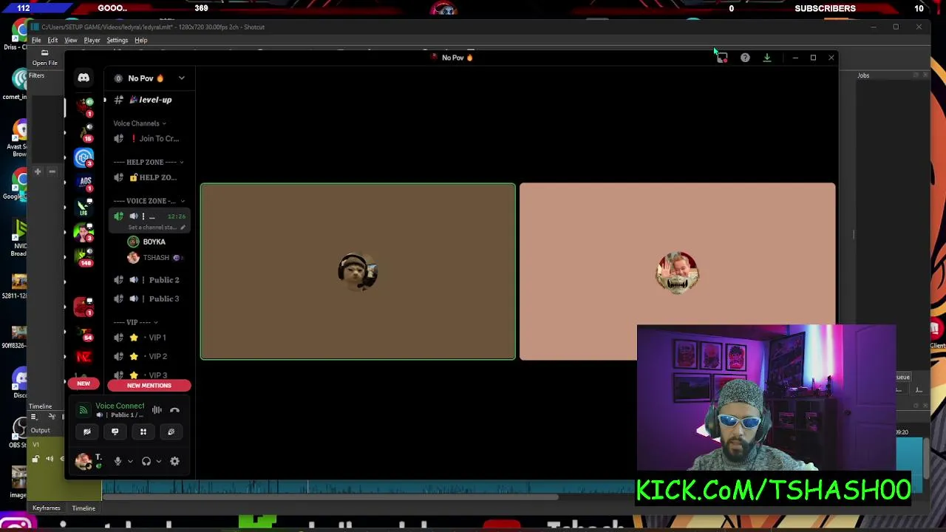The width and height of the screenshot is (946, 532).
Task: Open the Shotcut Settings menu
Action: (x=117, y=40)
